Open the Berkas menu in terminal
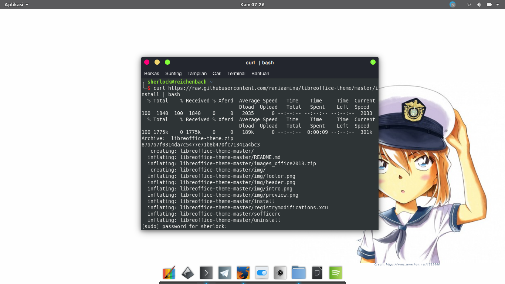This screenshot has width=505, height=284. tap(152, 73)
